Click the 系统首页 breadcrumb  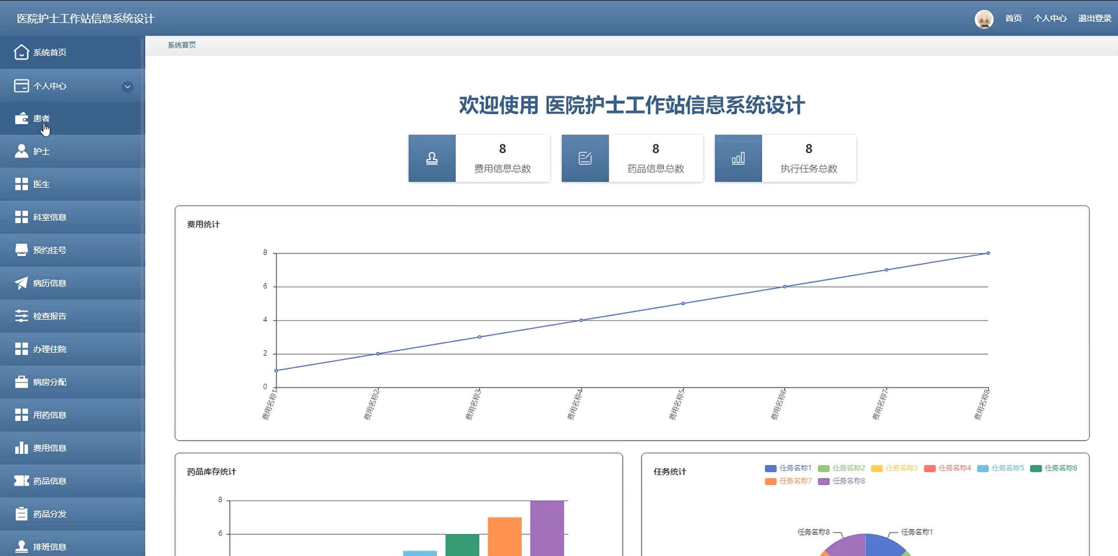click(182, 45)
